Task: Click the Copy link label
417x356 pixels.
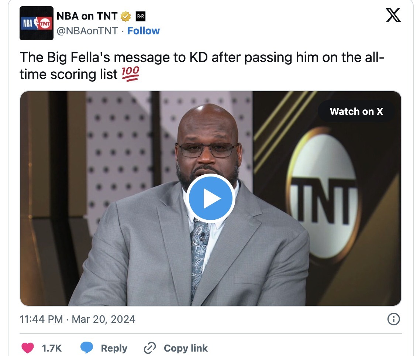Action: click(x=186, y=348)
